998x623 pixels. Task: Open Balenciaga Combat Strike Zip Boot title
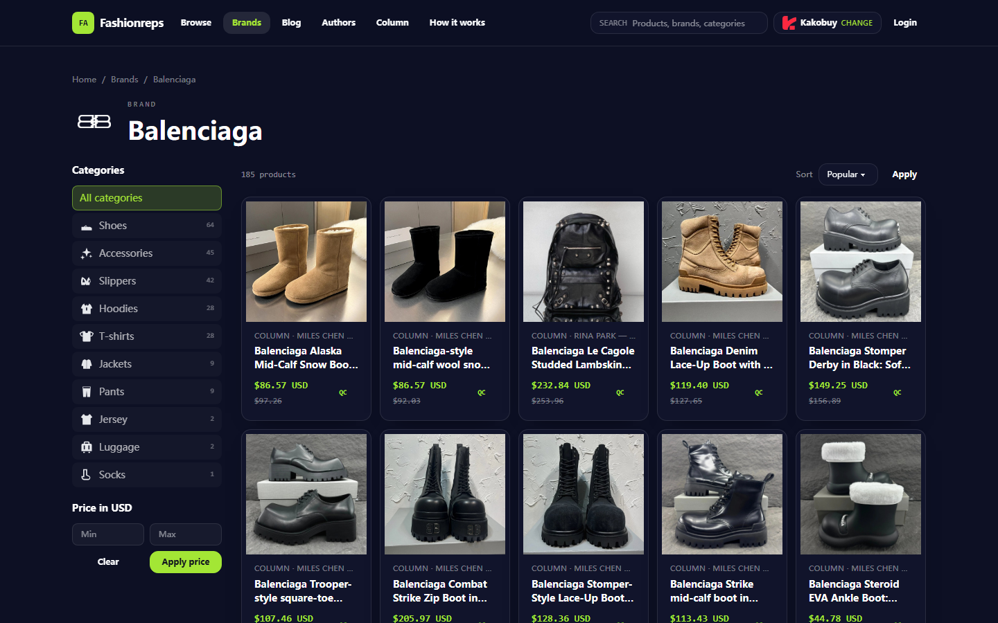coord(441,591)
